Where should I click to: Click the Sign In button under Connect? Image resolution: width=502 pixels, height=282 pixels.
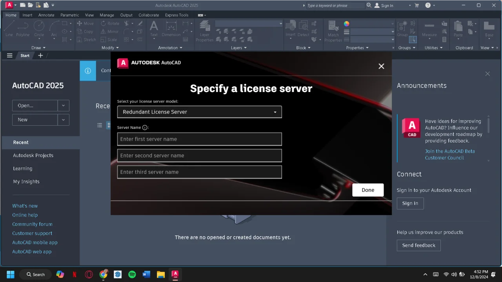pyautogui.click(x=410, y=203)
